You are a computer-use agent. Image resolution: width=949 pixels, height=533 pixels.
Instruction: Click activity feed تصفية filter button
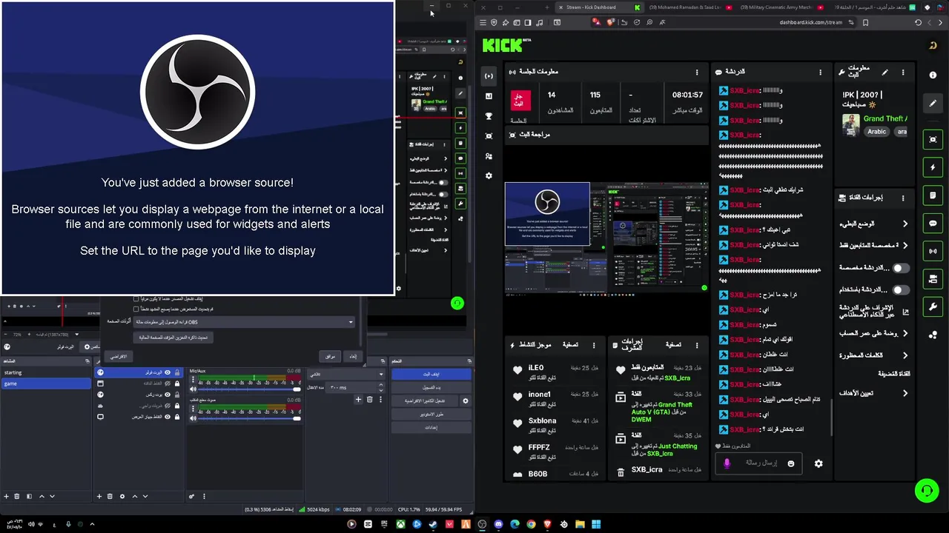pos(570,344)
